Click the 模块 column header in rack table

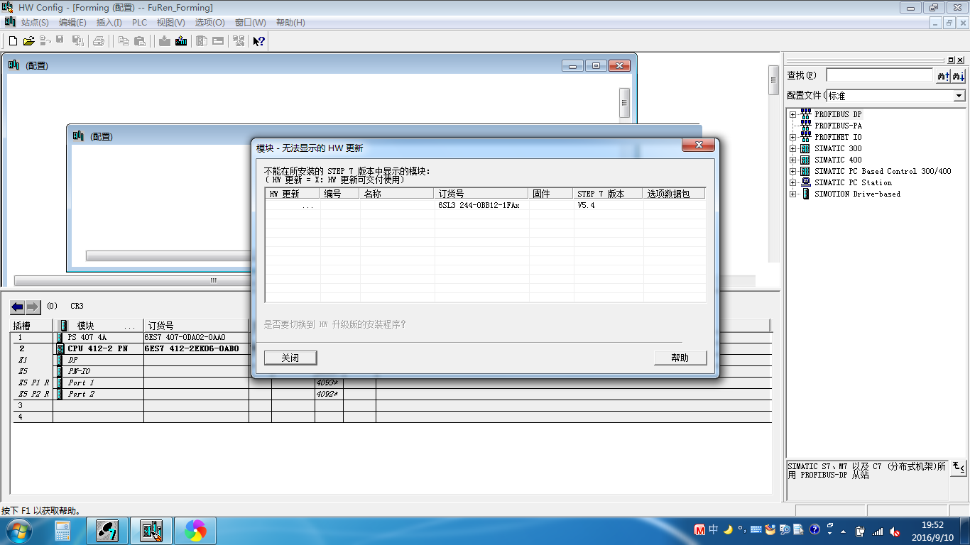pyautogui.click(x=98, y=326)
